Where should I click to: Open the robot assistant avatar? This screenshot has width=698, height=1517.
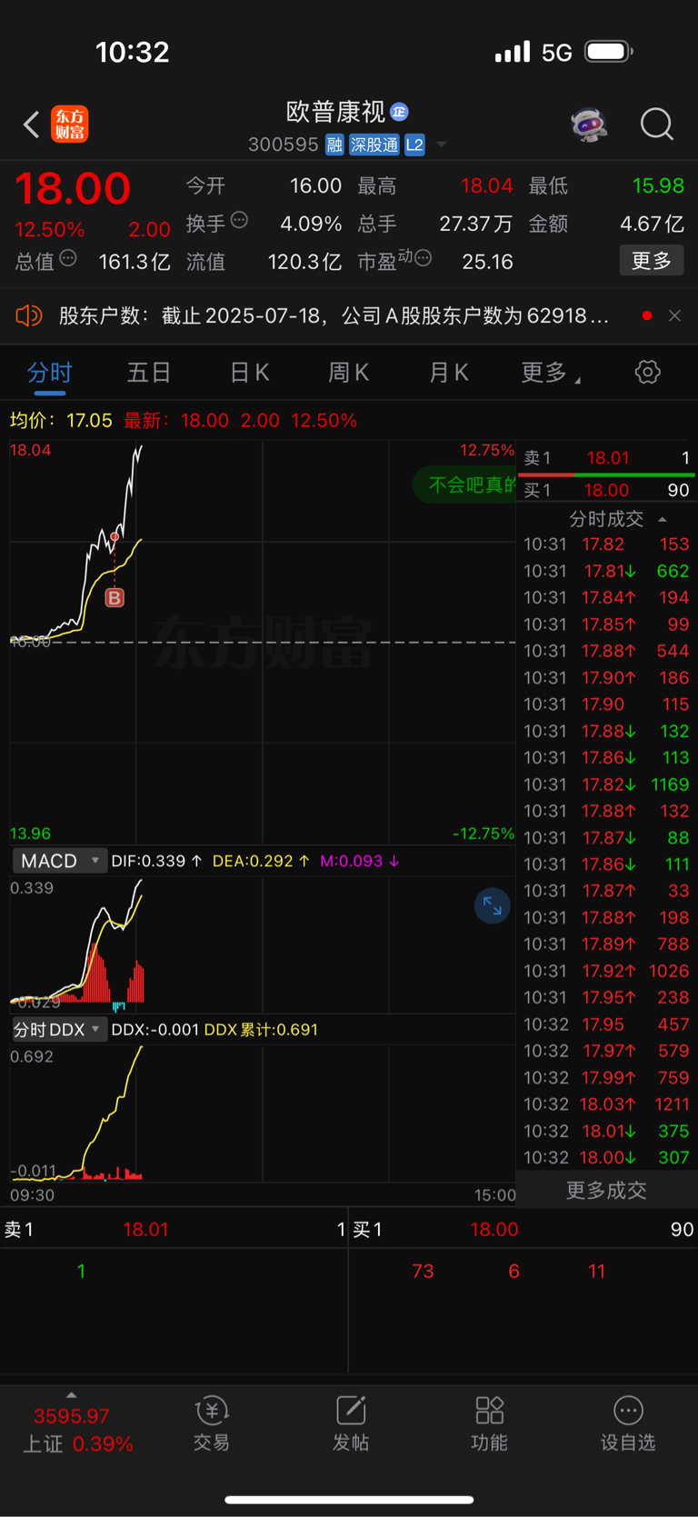(x=589, y=125)
